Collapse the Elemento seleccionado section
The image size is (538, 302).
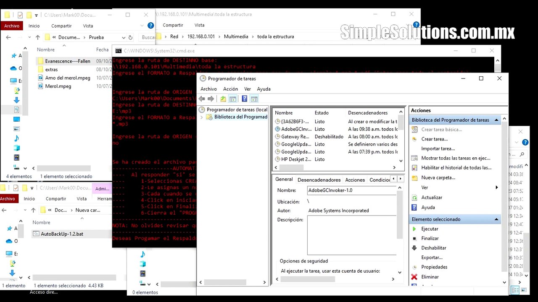tap(496, 219)
